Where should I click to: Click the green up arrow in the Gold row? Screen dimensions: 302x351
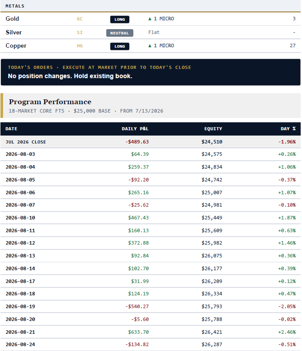(x=150, y=19)
